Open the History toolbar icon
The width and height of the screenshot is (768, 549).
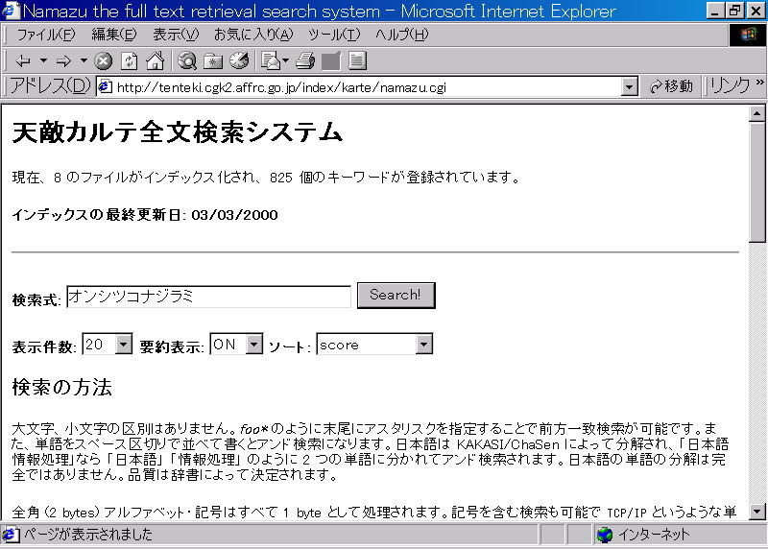(x=238, y=61)
